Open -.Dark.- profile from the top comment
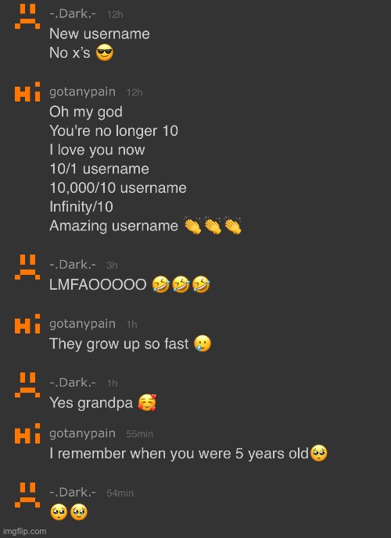The image size is (391, 538). [x=73, y=14]
